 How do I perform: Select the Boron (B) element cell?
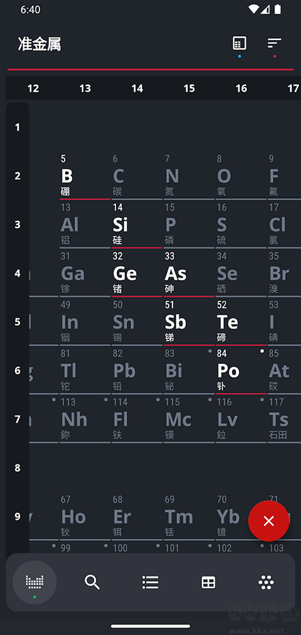85,176
